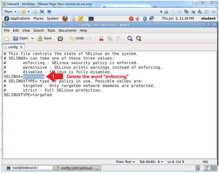
Task: Open Find and Replace icon
Action: tap(139, 39)
